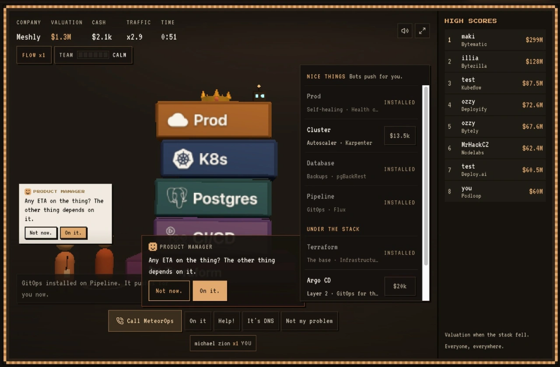
Task: Click the golden crown above the Prod block
Action: [x=216, y=96]
